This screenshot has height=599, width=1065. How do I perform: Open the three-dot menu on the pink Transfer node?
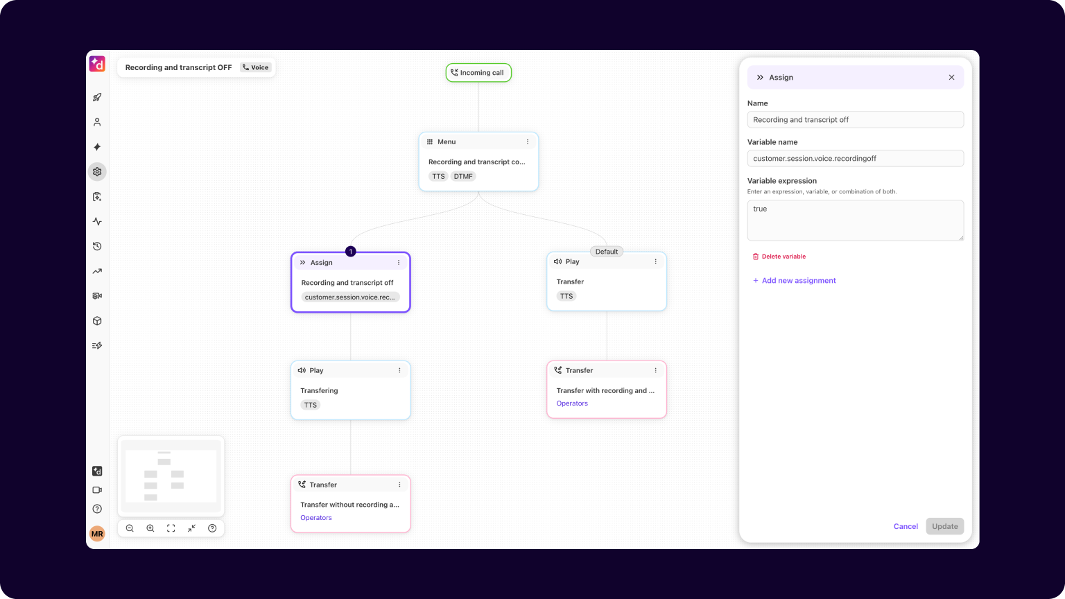[655, 370]
